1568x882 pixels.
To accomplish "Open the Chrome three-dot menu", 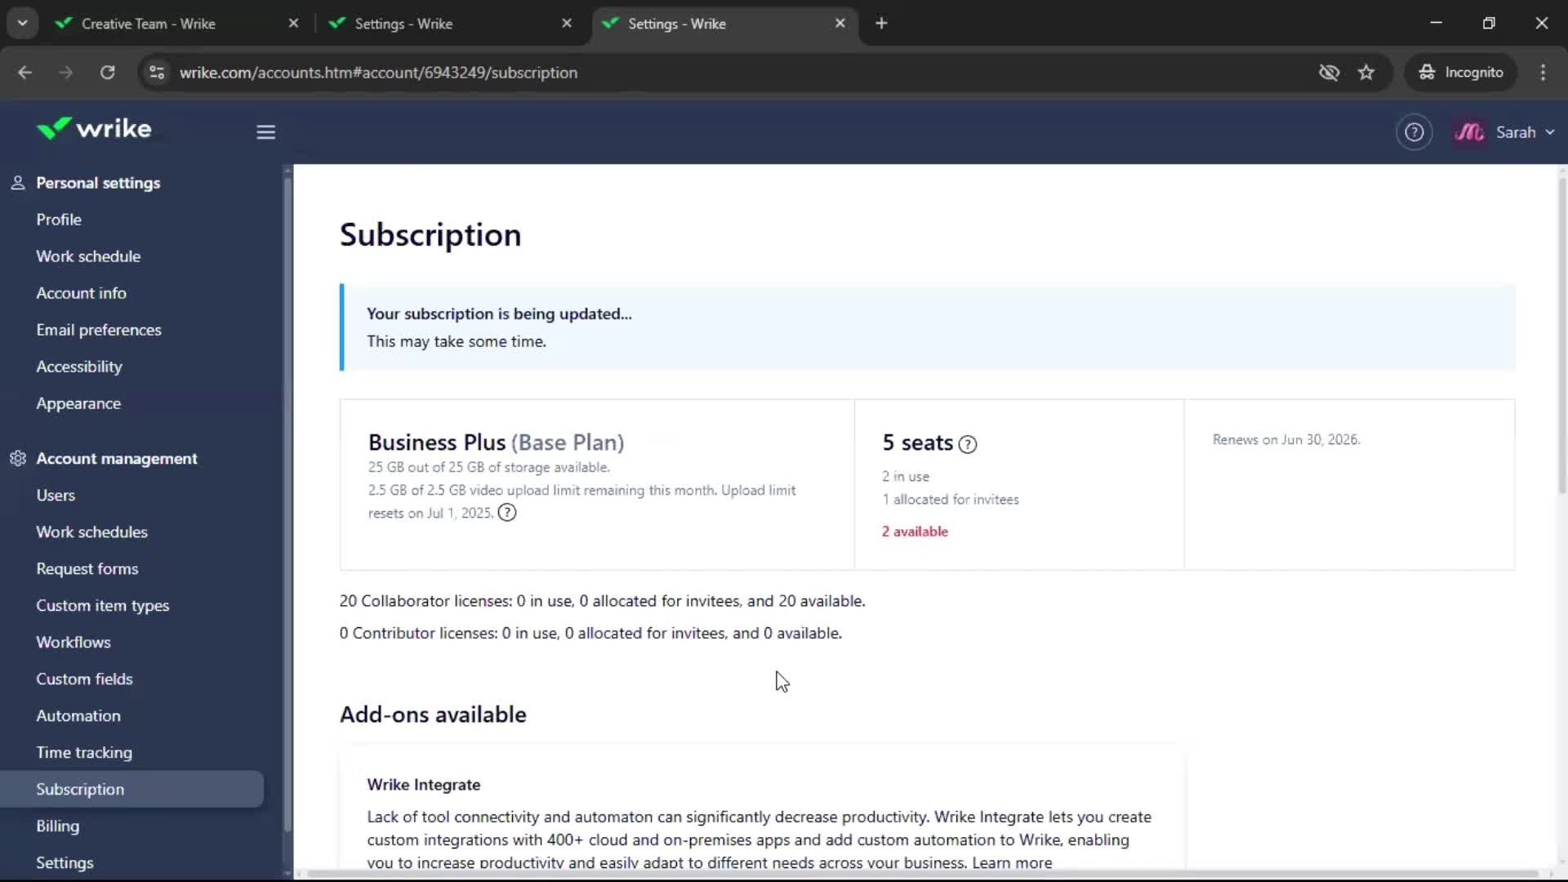I will (x=1543, y=73).
